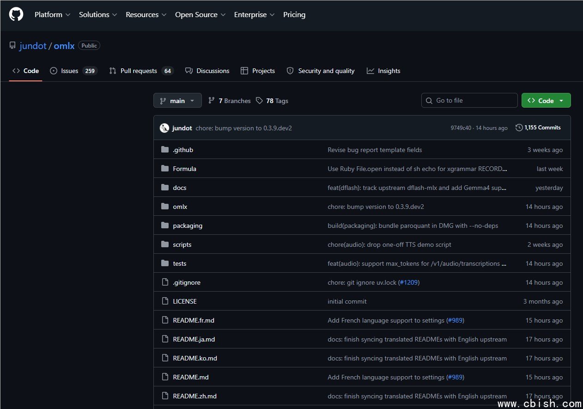The image size is (583, 409).
Task: Click jundot author name in commit row
Action: click(182, 128)
